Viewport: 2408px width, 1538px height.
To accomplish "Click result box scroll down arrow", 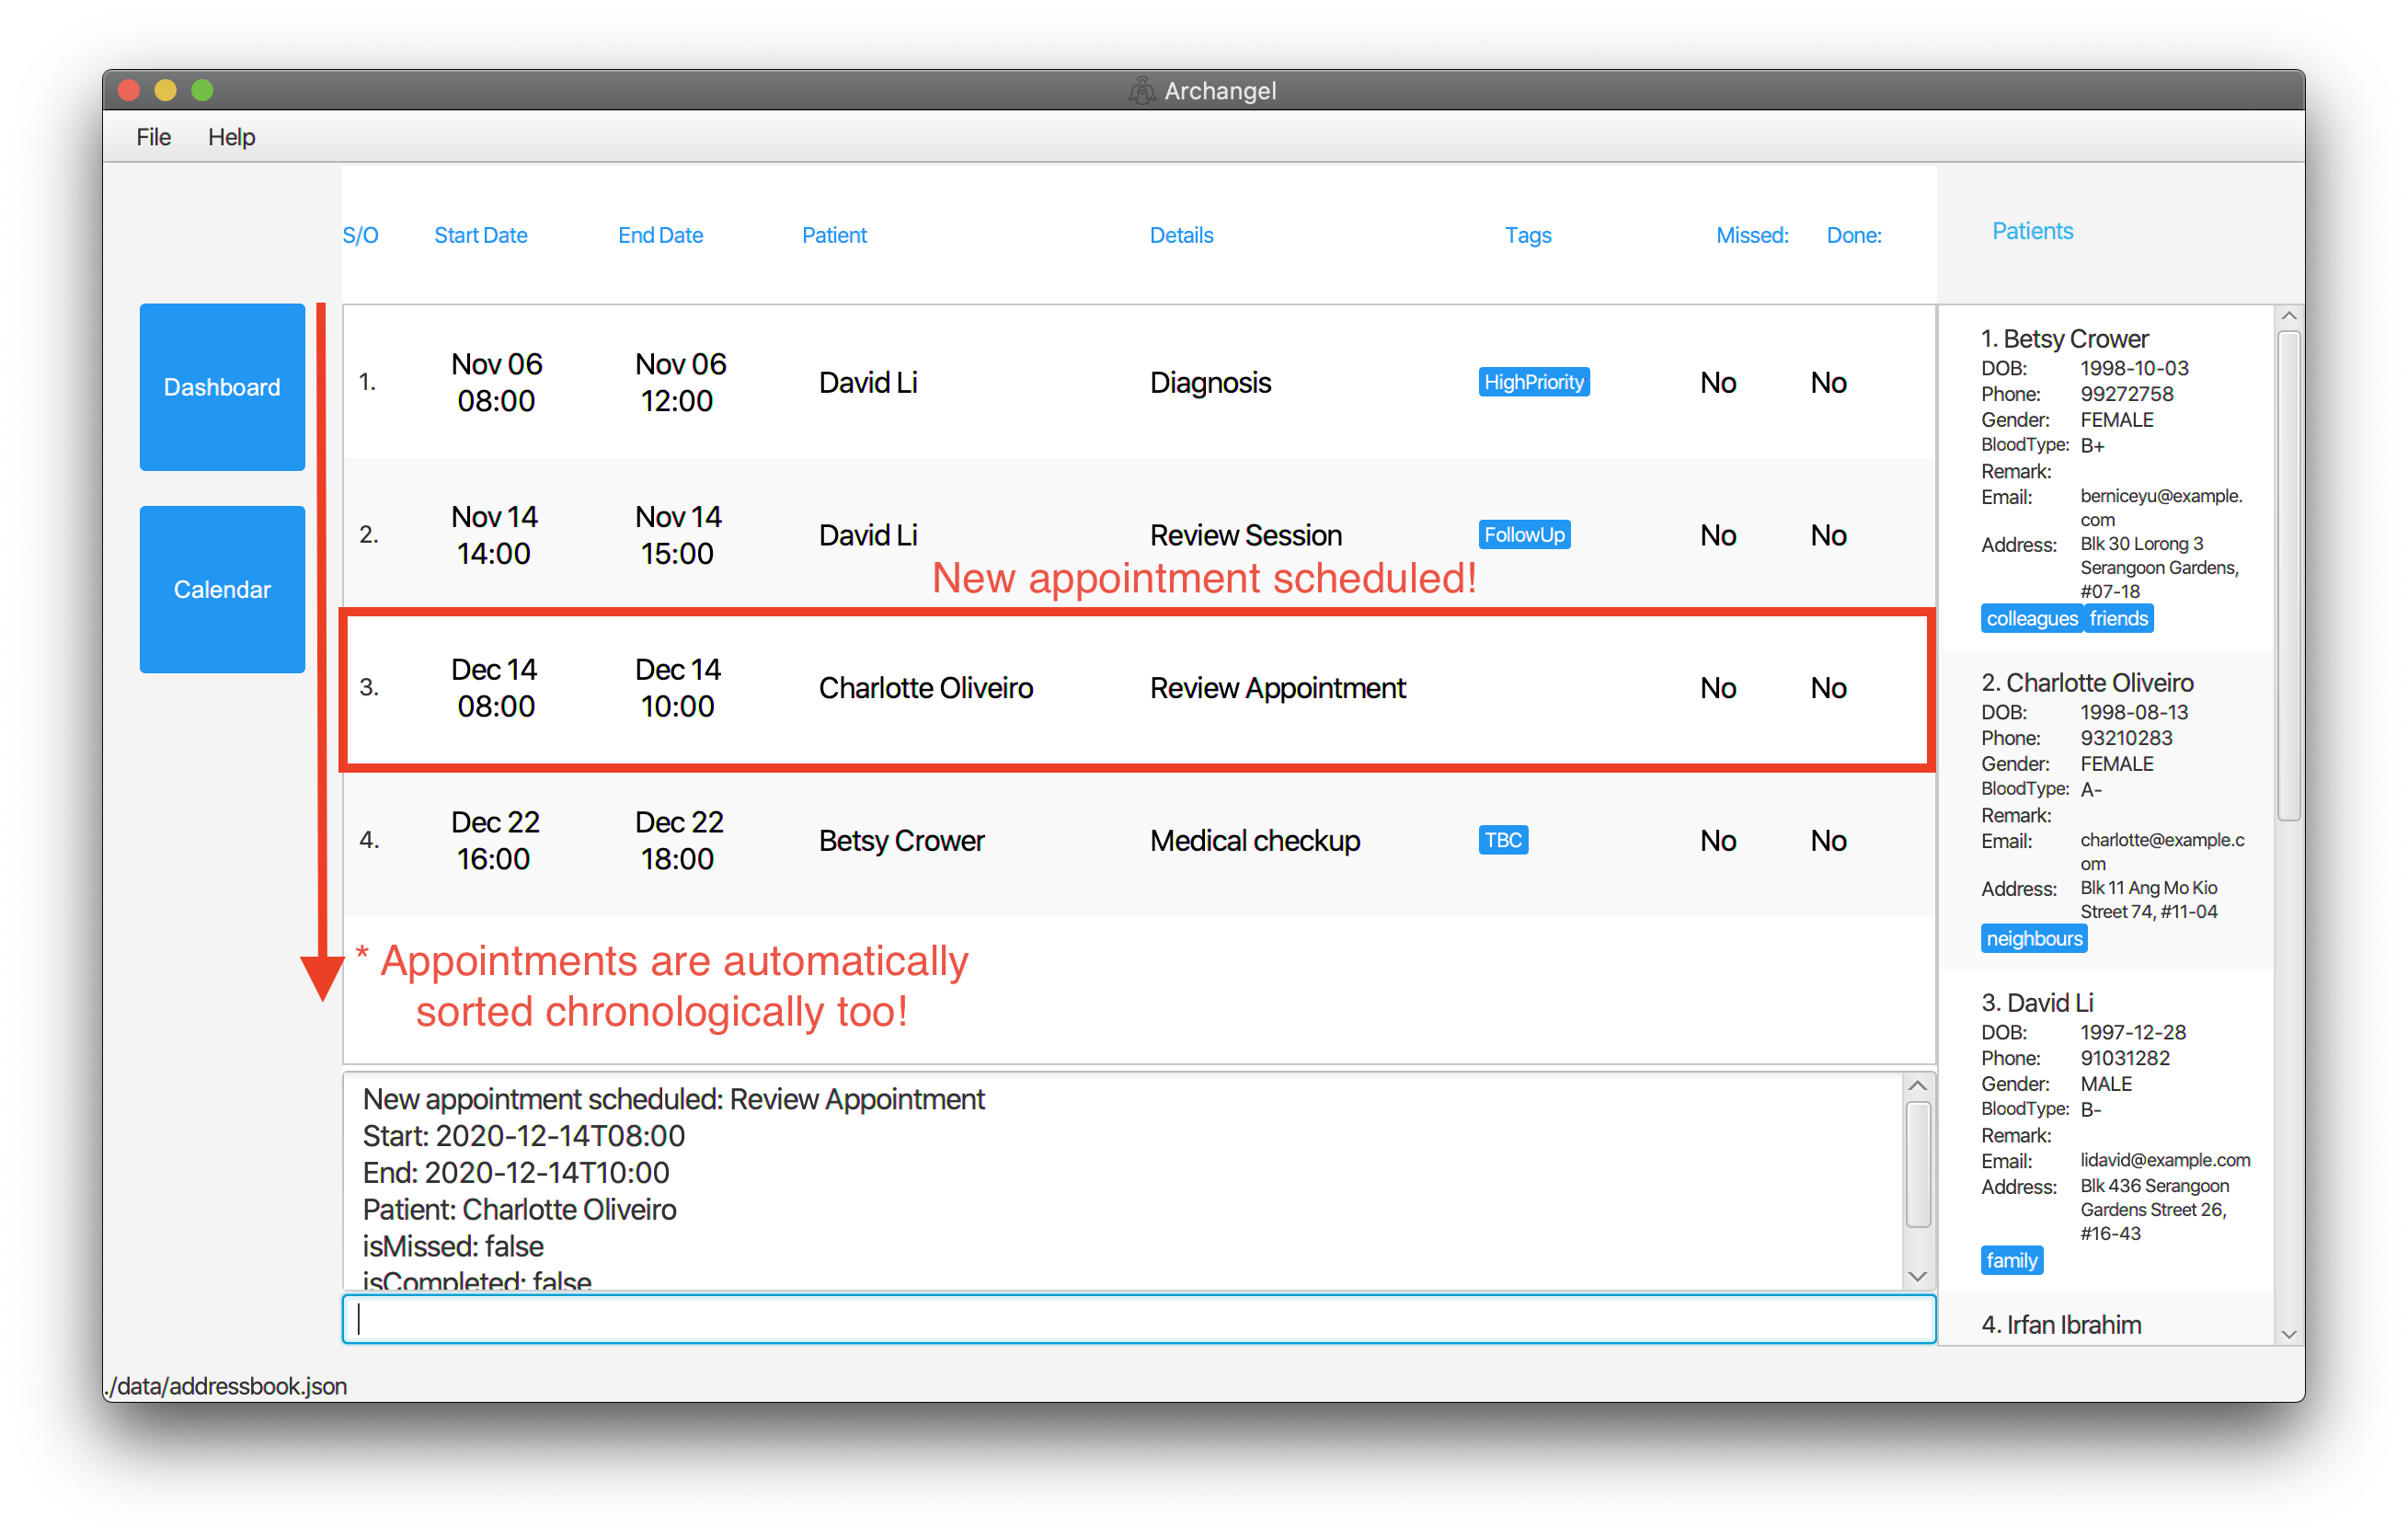I will click(1917, 1276).
